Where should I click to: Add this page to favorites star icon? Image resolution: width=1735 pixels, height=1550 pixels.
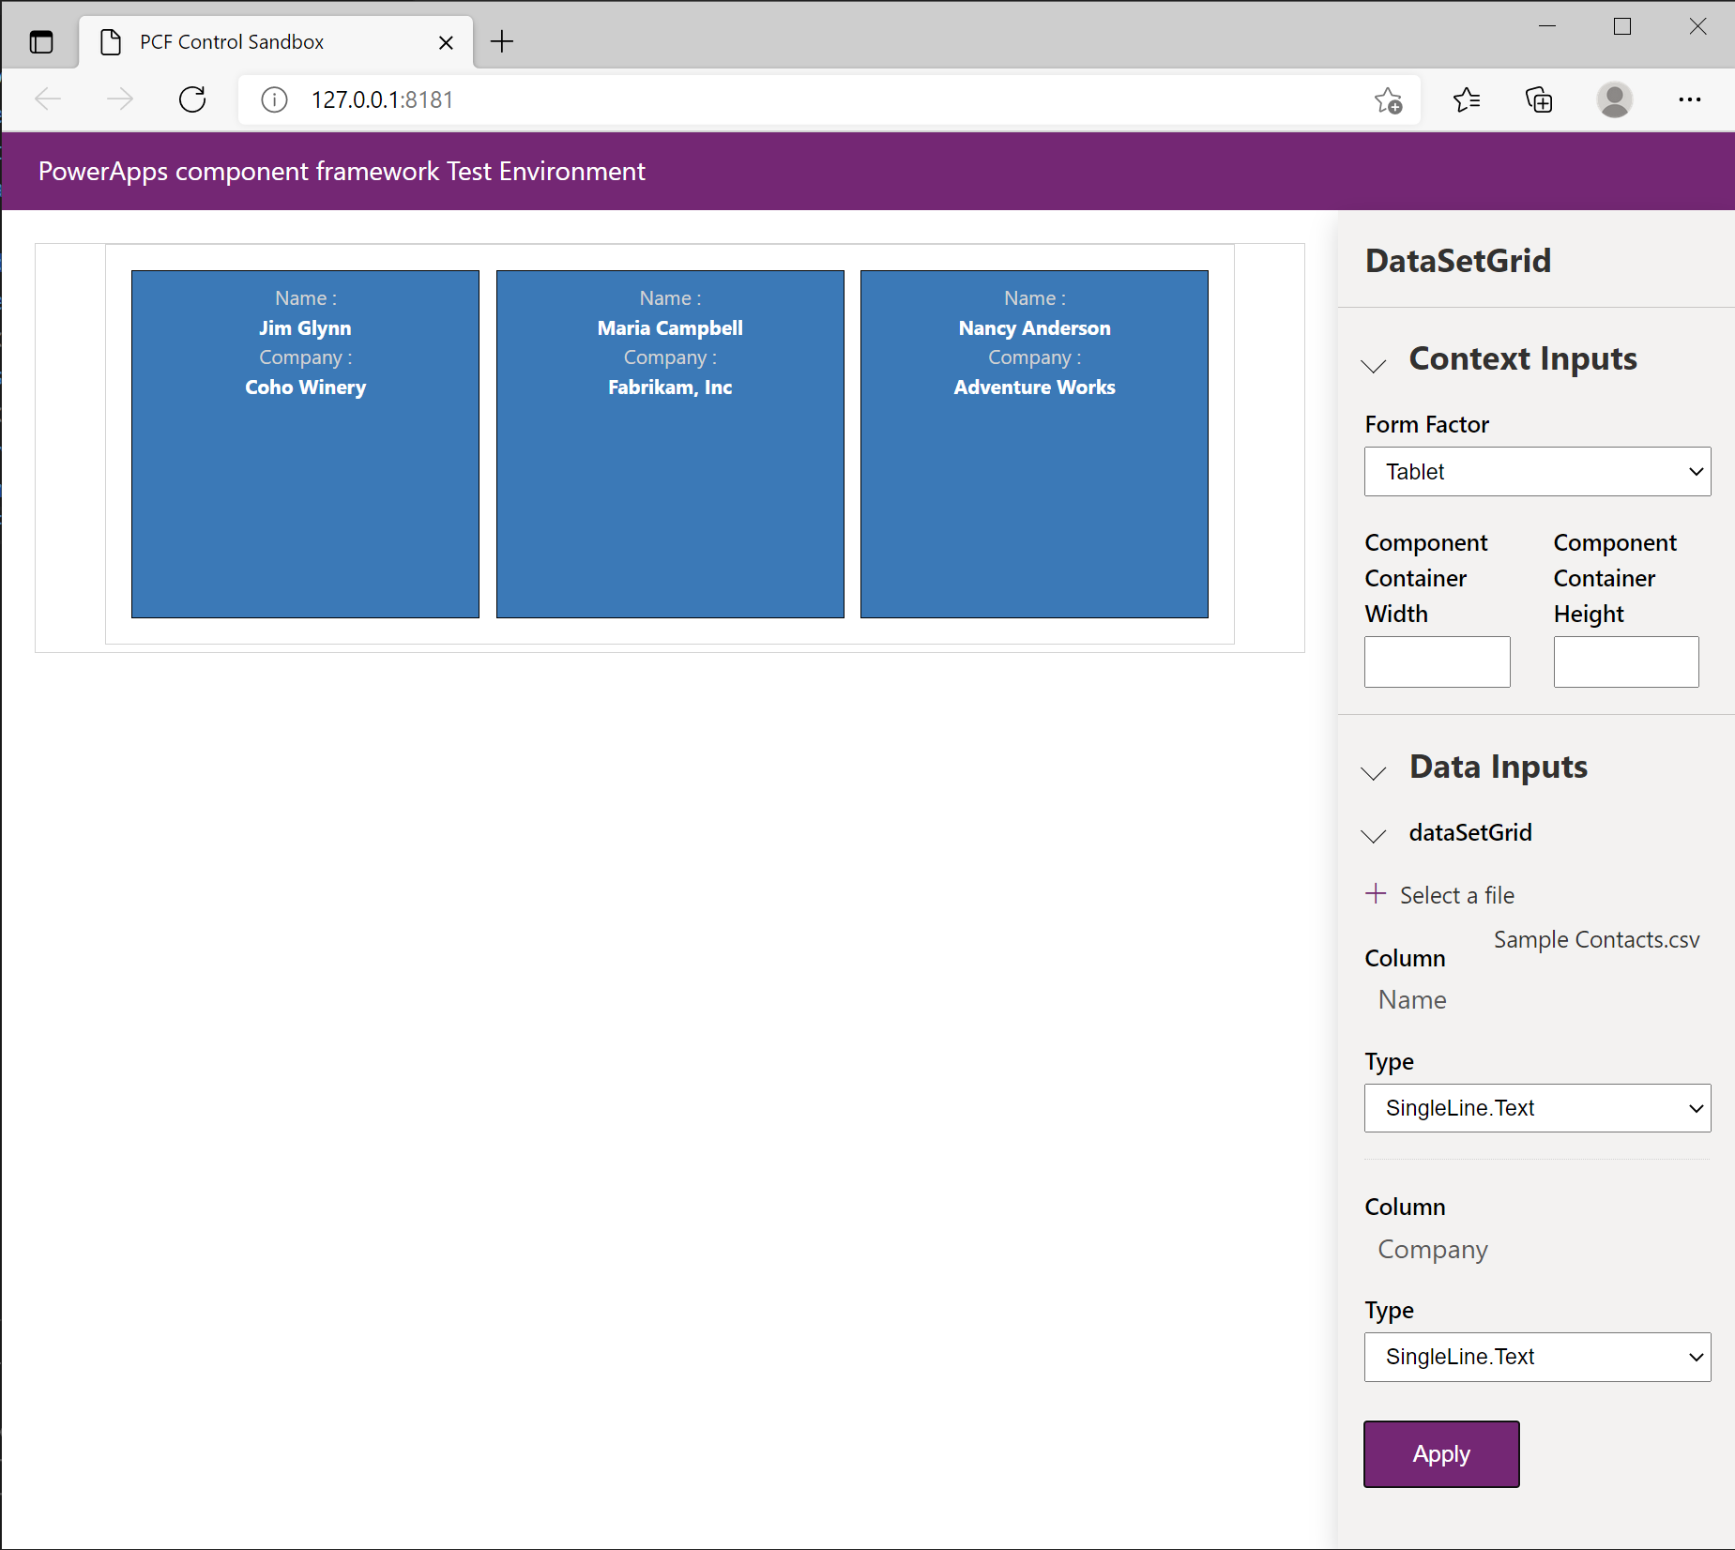tap(1388, 99)
